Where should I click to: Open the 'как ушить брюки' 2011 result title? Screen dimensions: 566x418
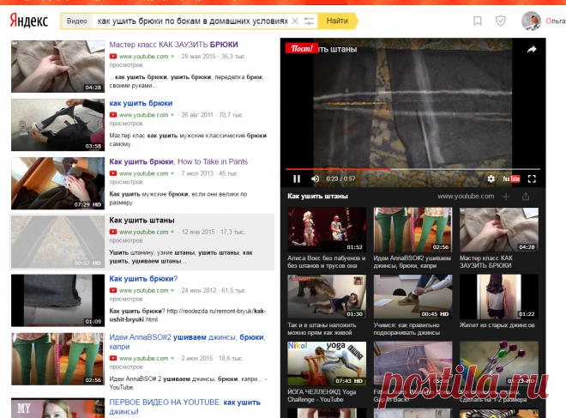click(141, 103)
